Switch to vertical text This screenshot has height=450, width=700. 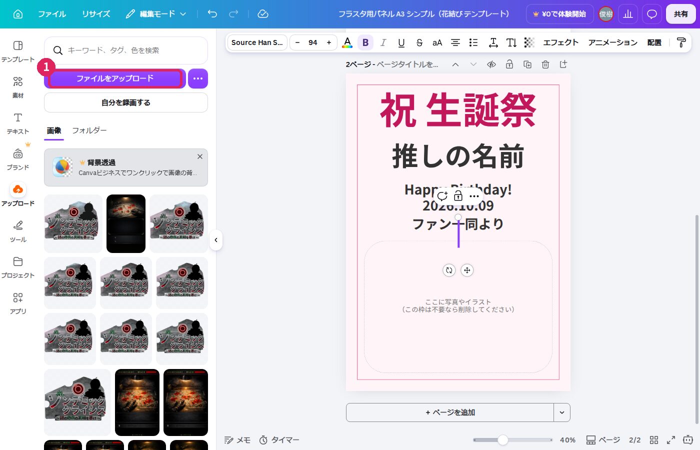click(511, 42)
